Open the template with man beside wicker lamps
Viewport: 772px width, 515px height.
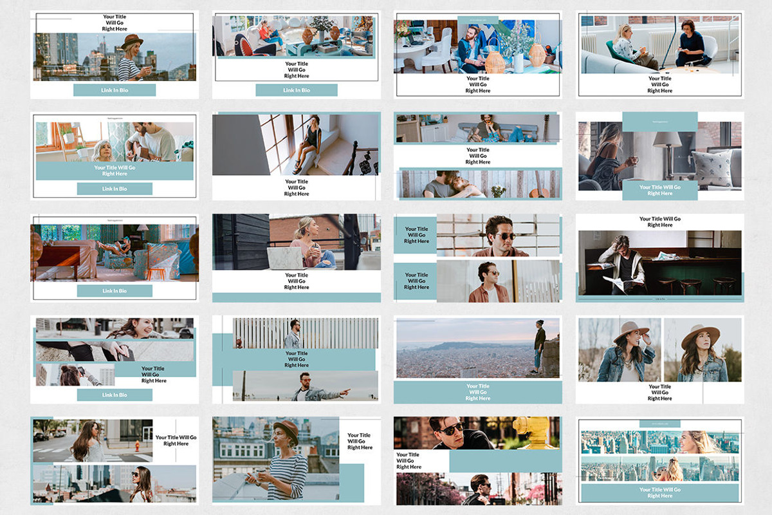[478, 53]
